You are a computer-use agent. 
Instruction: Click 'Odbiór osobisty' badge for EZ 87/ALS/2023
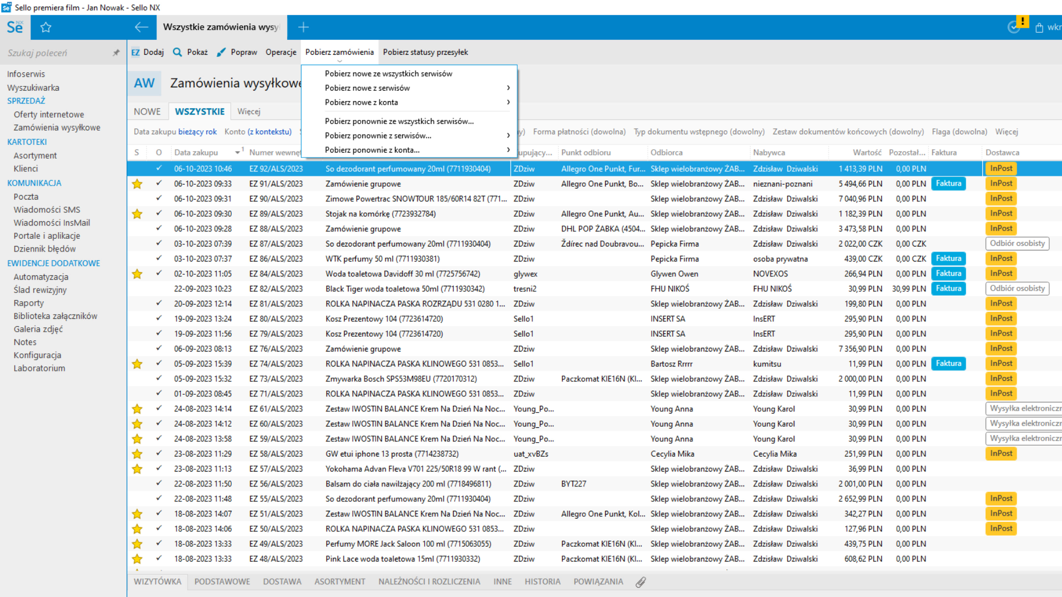tap(1017, 244)
